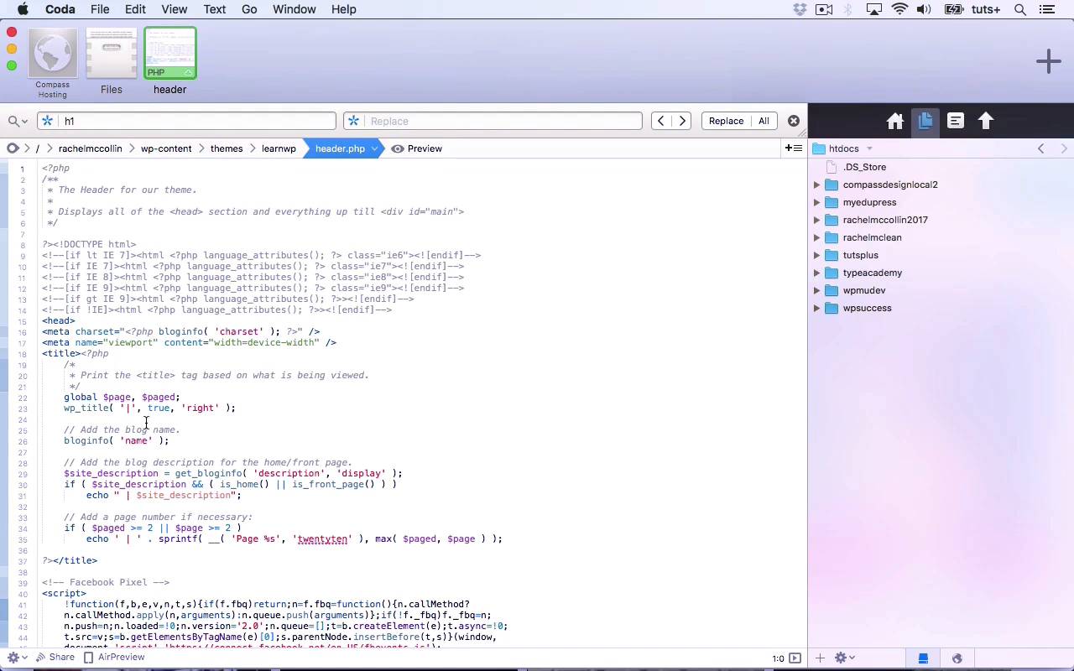1074x671 pixels.
Task: Select wp-content in the path bar
Action: 166,148
